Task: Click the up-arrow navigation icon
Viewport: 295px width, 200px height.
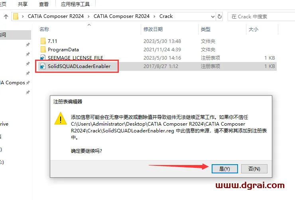Action: point(6,17)
